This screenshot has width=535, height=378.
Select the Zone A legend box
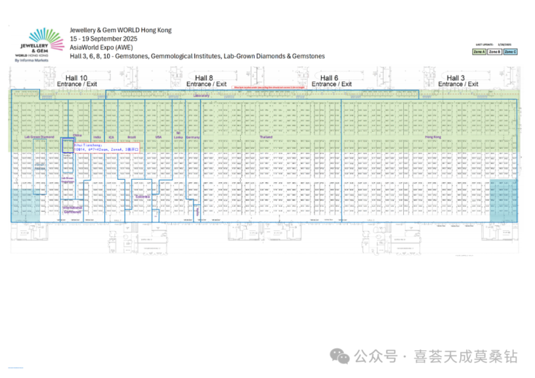479,52
